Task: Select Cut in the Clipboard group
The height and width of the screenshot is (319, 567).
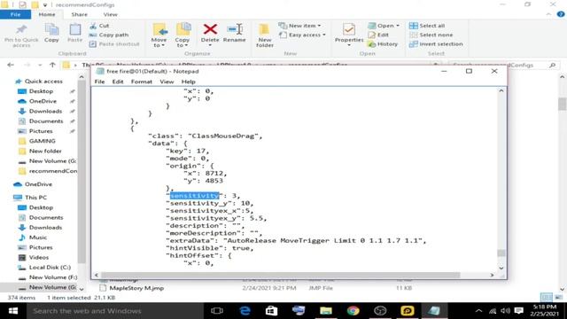Action: pyautogui.click(x=99, y=26)
